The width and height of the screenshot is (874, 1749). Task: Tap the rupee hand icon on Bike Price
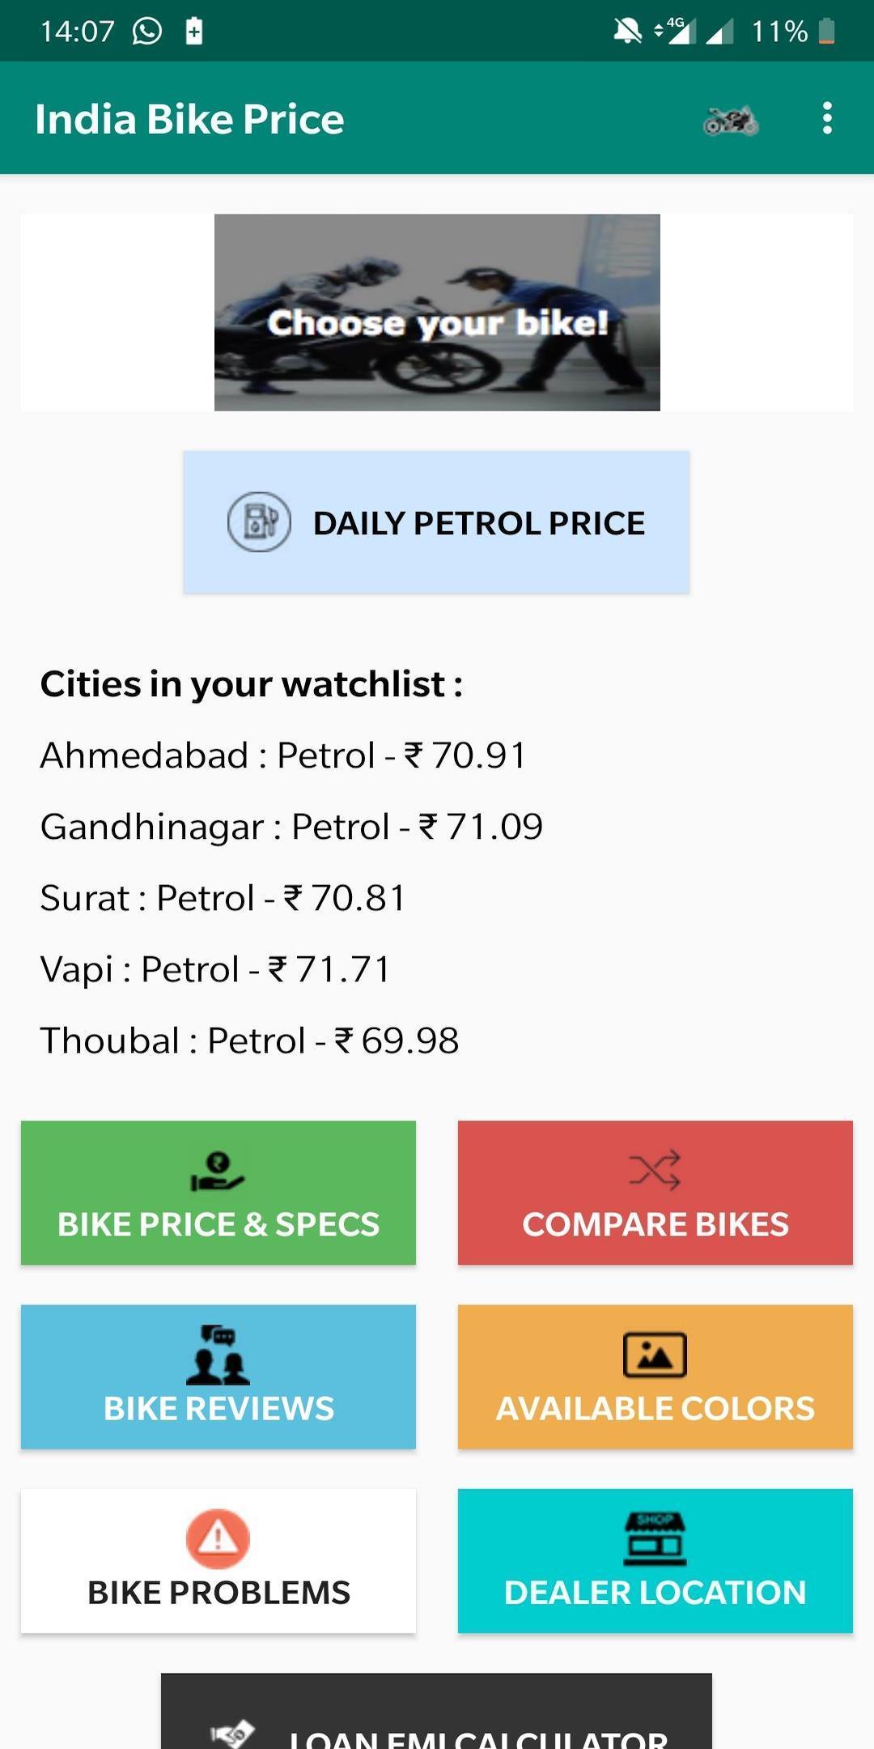217,1172
